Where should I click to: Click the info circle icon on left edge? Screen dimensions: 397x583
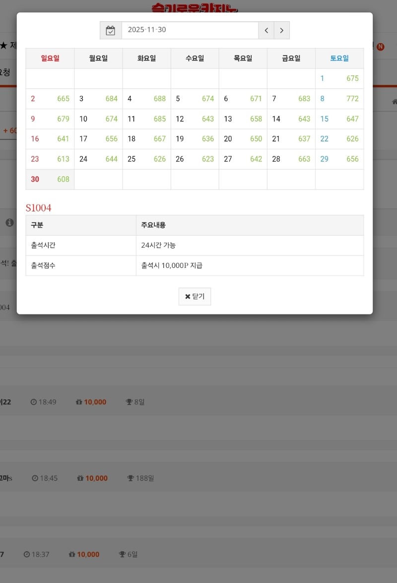coord(9,222)
